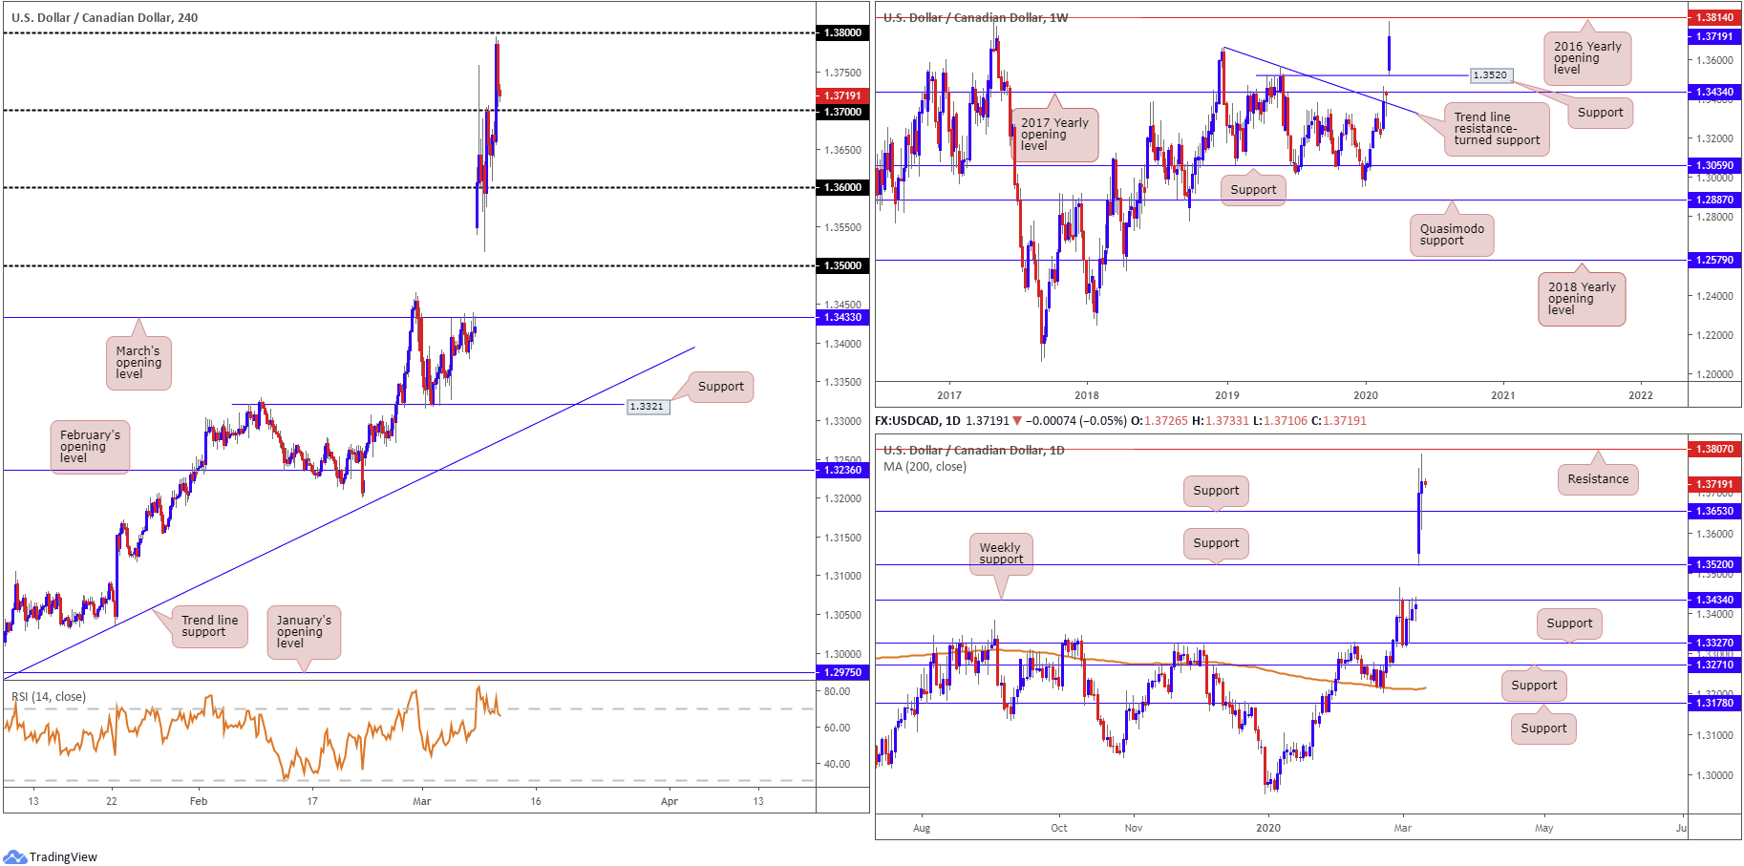Click the blue 1.29750 price tag
This screenshot has width=1744, height=866.
tap(842, 672)
